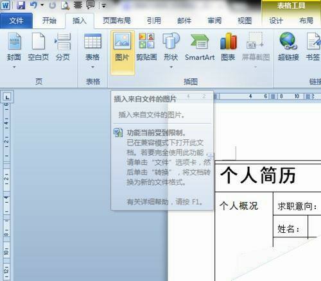
Task: Open the table tools 布局 (Layout) tab
Action: click(306, 21)
